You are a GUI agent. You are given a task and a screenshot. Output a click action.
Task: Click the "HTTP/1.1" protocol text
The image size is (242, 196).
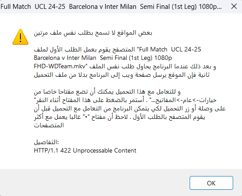tap(46, 150)
